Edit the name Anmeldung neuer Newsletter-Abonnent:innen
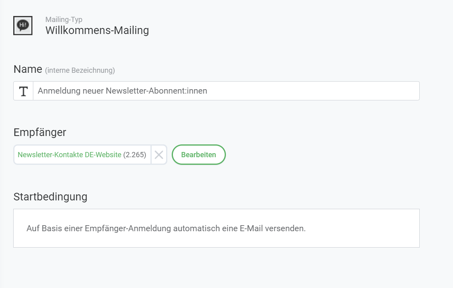The height and width of the screenshot is (288, 453). pos(122,91)
